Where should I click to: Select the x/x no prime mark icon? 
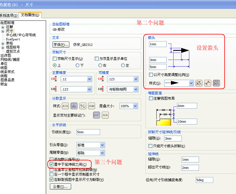(x=105, y=115)
